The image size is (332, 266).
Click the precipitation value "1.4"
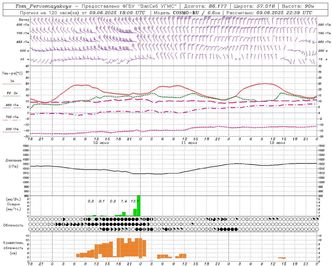(x=124, y=201)
